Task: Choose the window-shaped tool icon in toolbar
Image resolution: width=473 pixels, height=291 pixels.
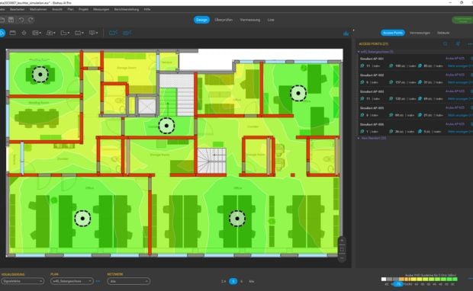Action: click(13, 33)
